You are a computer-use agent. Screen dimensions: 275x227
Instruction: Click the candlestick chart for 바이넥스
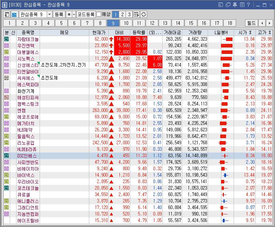click(x=226, y=175)
